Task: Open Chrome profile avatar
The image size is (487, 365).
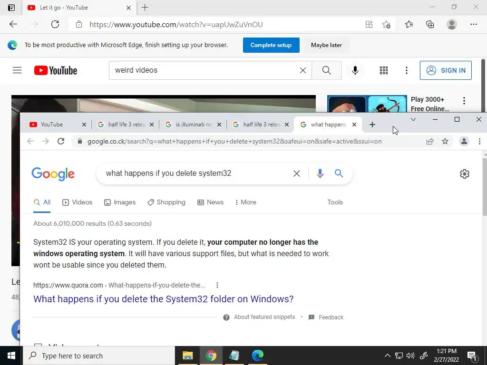Action: [464, 141]
